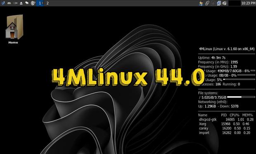Click the PID column header
The width and height of the screenshot is (256, 154).
(224, 115)
